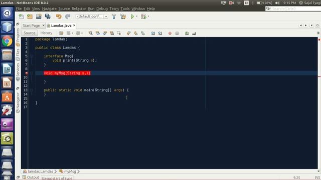Click the Undo arrow icon

click(x=59, y=16)
